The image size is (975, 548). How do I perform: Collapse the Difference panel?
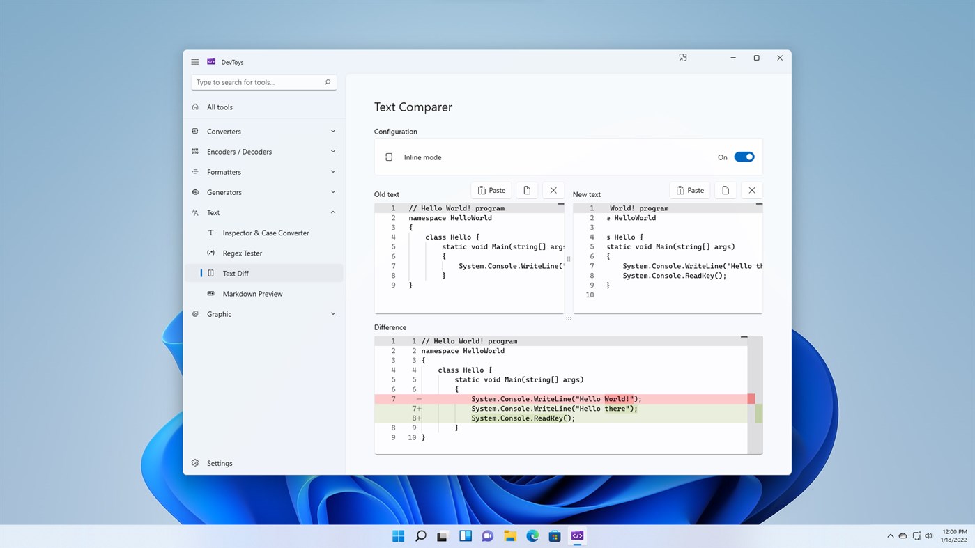pyautogui.click(x=744, y=336)
